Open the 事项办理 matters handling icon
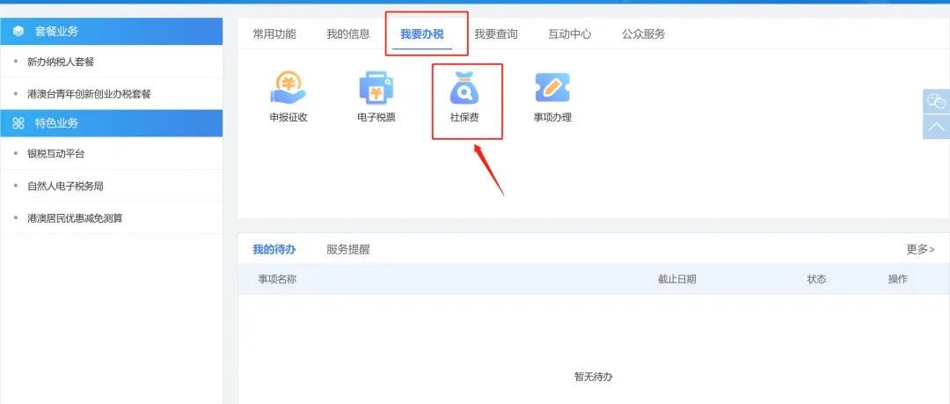The image size is (950, 404). point(552,89)
